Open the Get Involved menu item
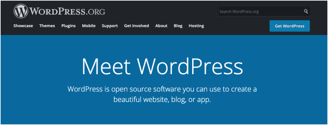 136,26
